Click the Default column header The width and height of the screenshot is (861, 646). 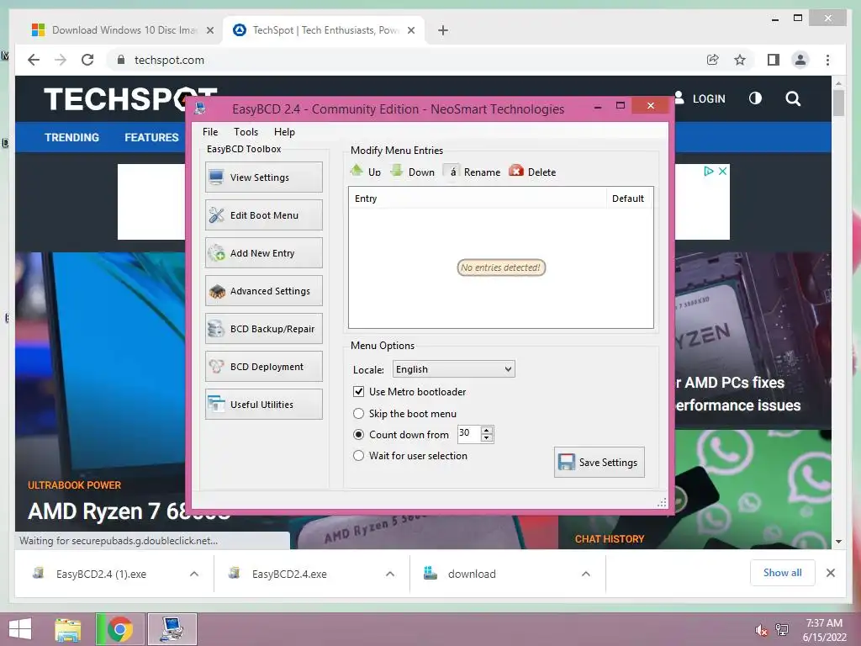[629, 199]
